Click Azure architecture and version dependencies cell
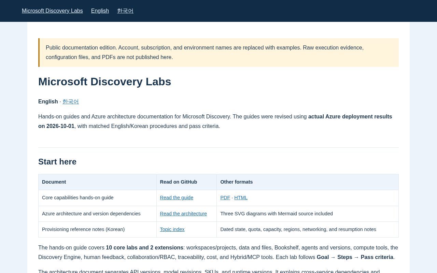Viewport: 437px width, 273px height. [x=97, y=214]
